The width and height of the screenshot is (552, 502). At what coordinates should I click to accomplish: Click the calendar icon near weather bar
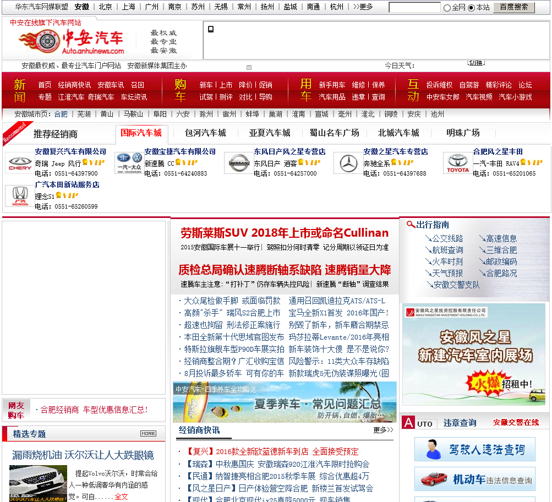click(x=249, y=67)
